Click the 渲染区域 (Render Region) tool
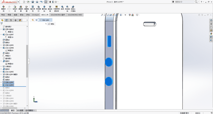The height and width of the screenshot is (114, 213). (x=50, y=9)
